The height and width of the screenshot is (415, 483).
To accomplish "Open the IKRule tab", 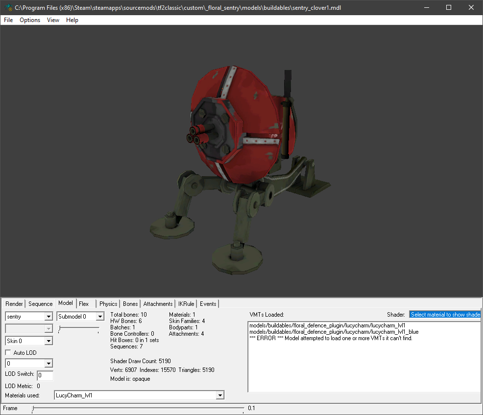I will 186,304.
